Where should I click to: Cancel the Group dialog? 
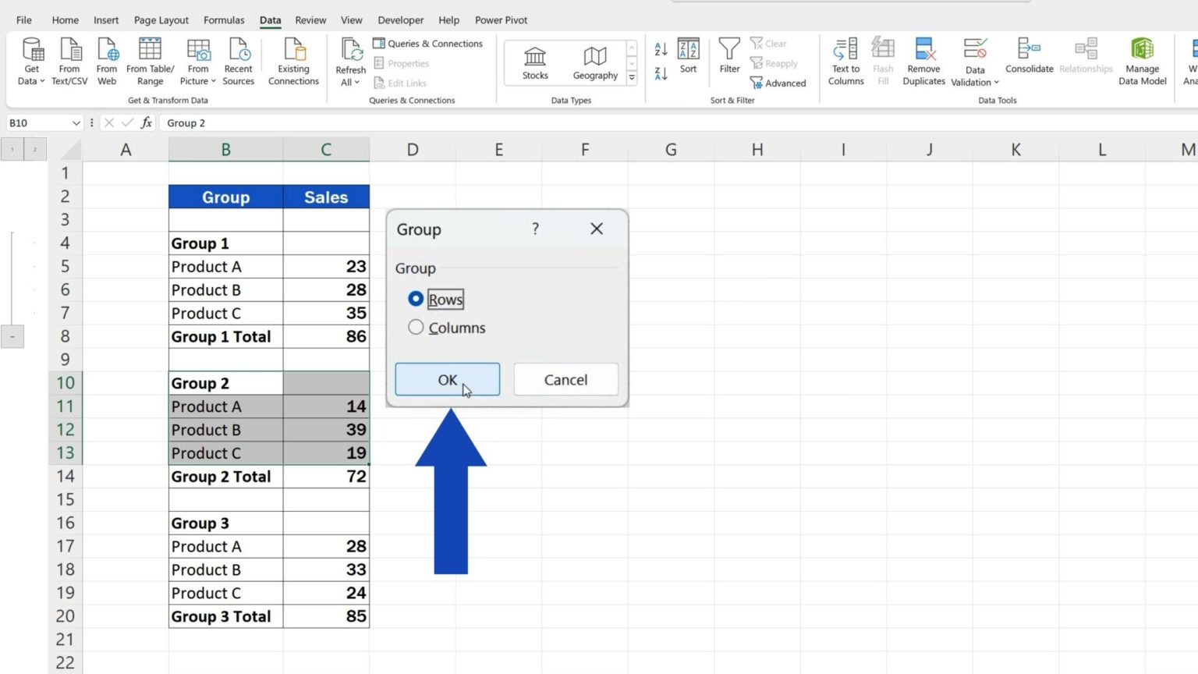click(x=565, y=380)
